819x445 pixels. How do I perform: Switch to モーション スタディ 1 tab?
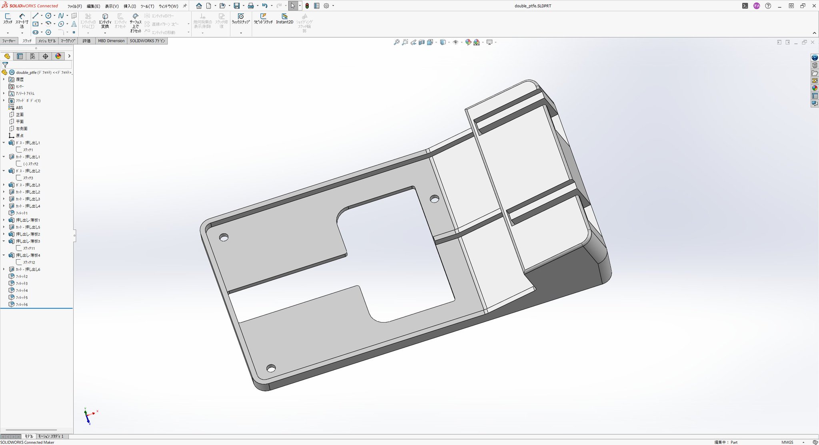51,436
